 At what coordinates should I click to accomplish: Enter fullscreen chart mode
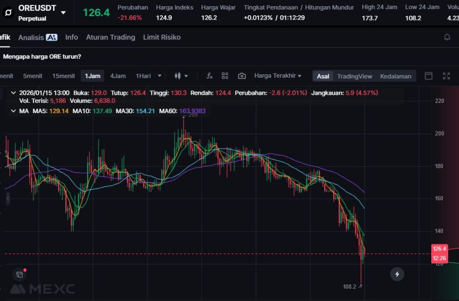click(446, 76)
